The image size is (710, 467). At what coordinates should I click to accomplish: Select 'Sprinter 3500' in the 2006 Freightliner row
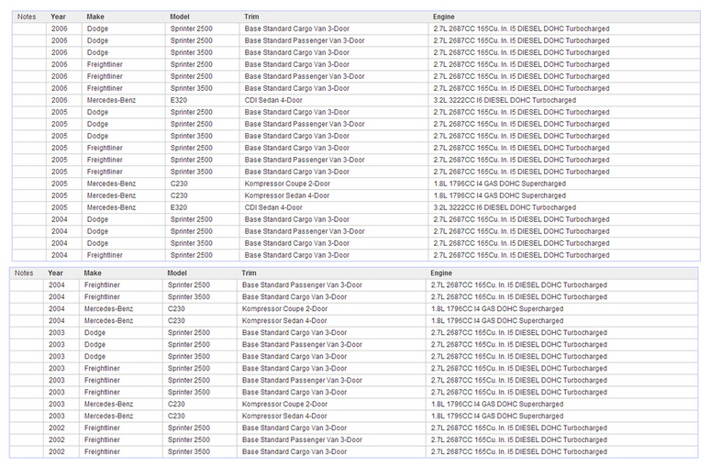[x=191, y=88]
